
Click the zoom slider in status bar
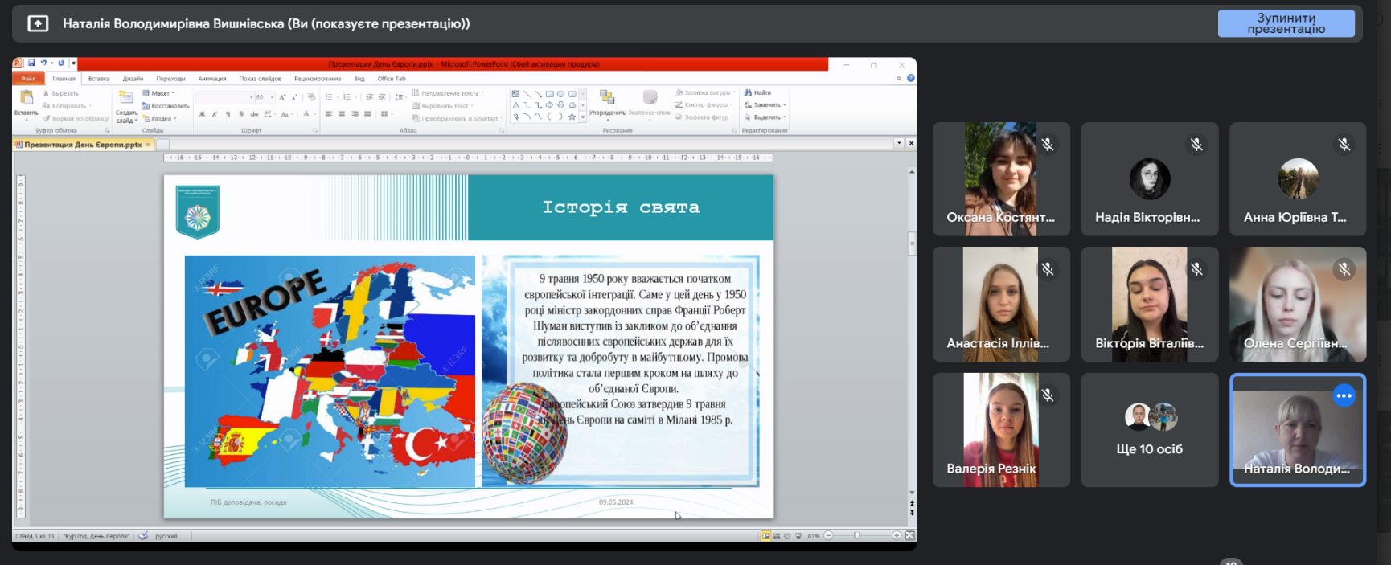click(x=857, y=536)
